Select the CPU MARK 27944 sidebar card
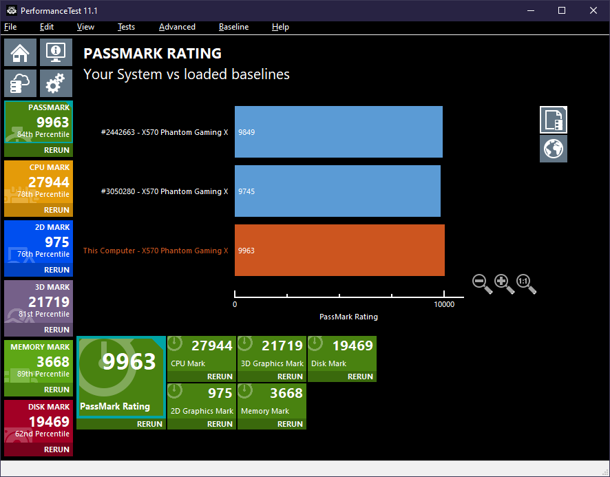The image size is (610, 477). pos(39,182)
